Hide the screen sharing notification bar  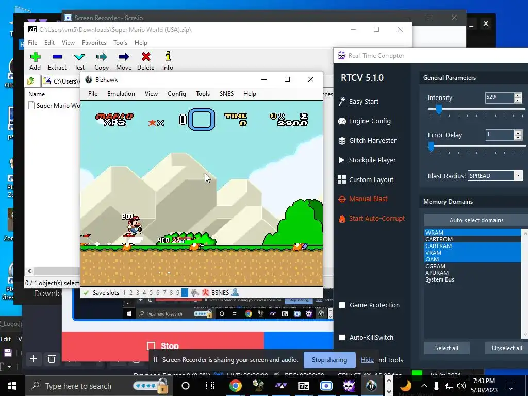click(x=367, y=359)
